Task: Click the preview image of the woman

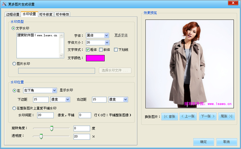Action: 190,64
